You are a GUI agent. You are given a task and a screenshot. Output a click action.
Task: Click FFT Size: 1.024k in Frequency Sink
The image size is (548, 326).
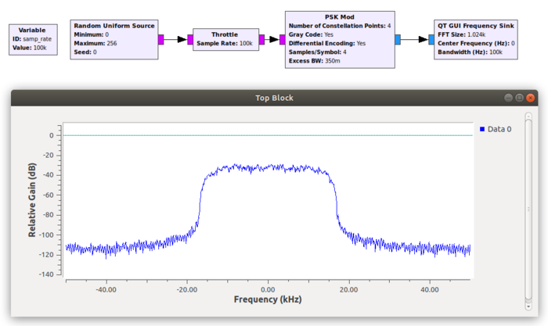tap(462, 34)
